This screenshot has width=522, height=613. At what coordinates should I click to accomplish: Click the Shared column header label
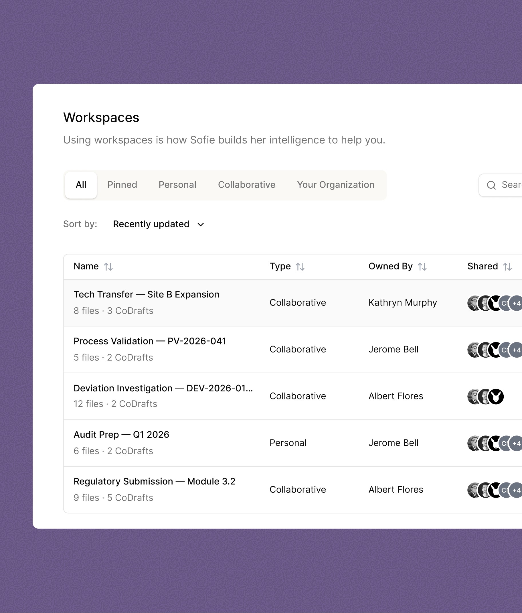483,266
